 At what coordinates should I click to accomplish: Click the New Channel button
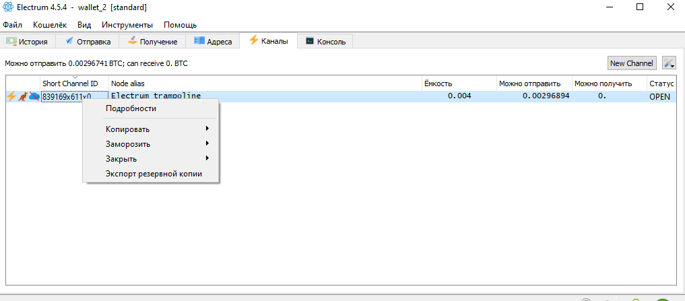tap(632, 63)
